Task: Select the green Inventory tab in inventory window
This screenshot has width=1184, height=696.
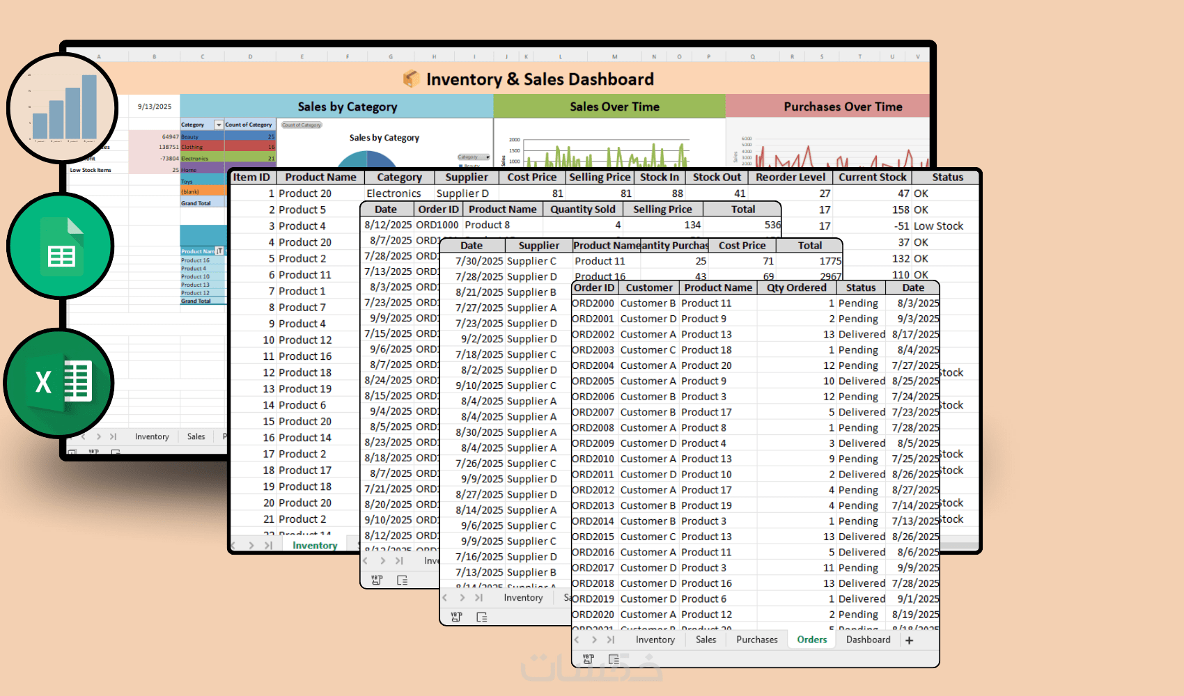Action: (315, 546)
